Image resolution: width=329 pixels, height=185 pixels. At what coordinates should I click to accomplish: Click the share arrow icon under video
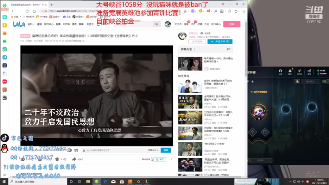click(74, 159)
